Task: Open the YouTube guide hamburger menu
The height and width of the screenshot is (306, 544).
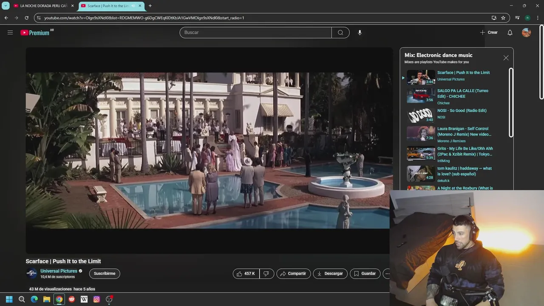Action: tap(10, 32)
